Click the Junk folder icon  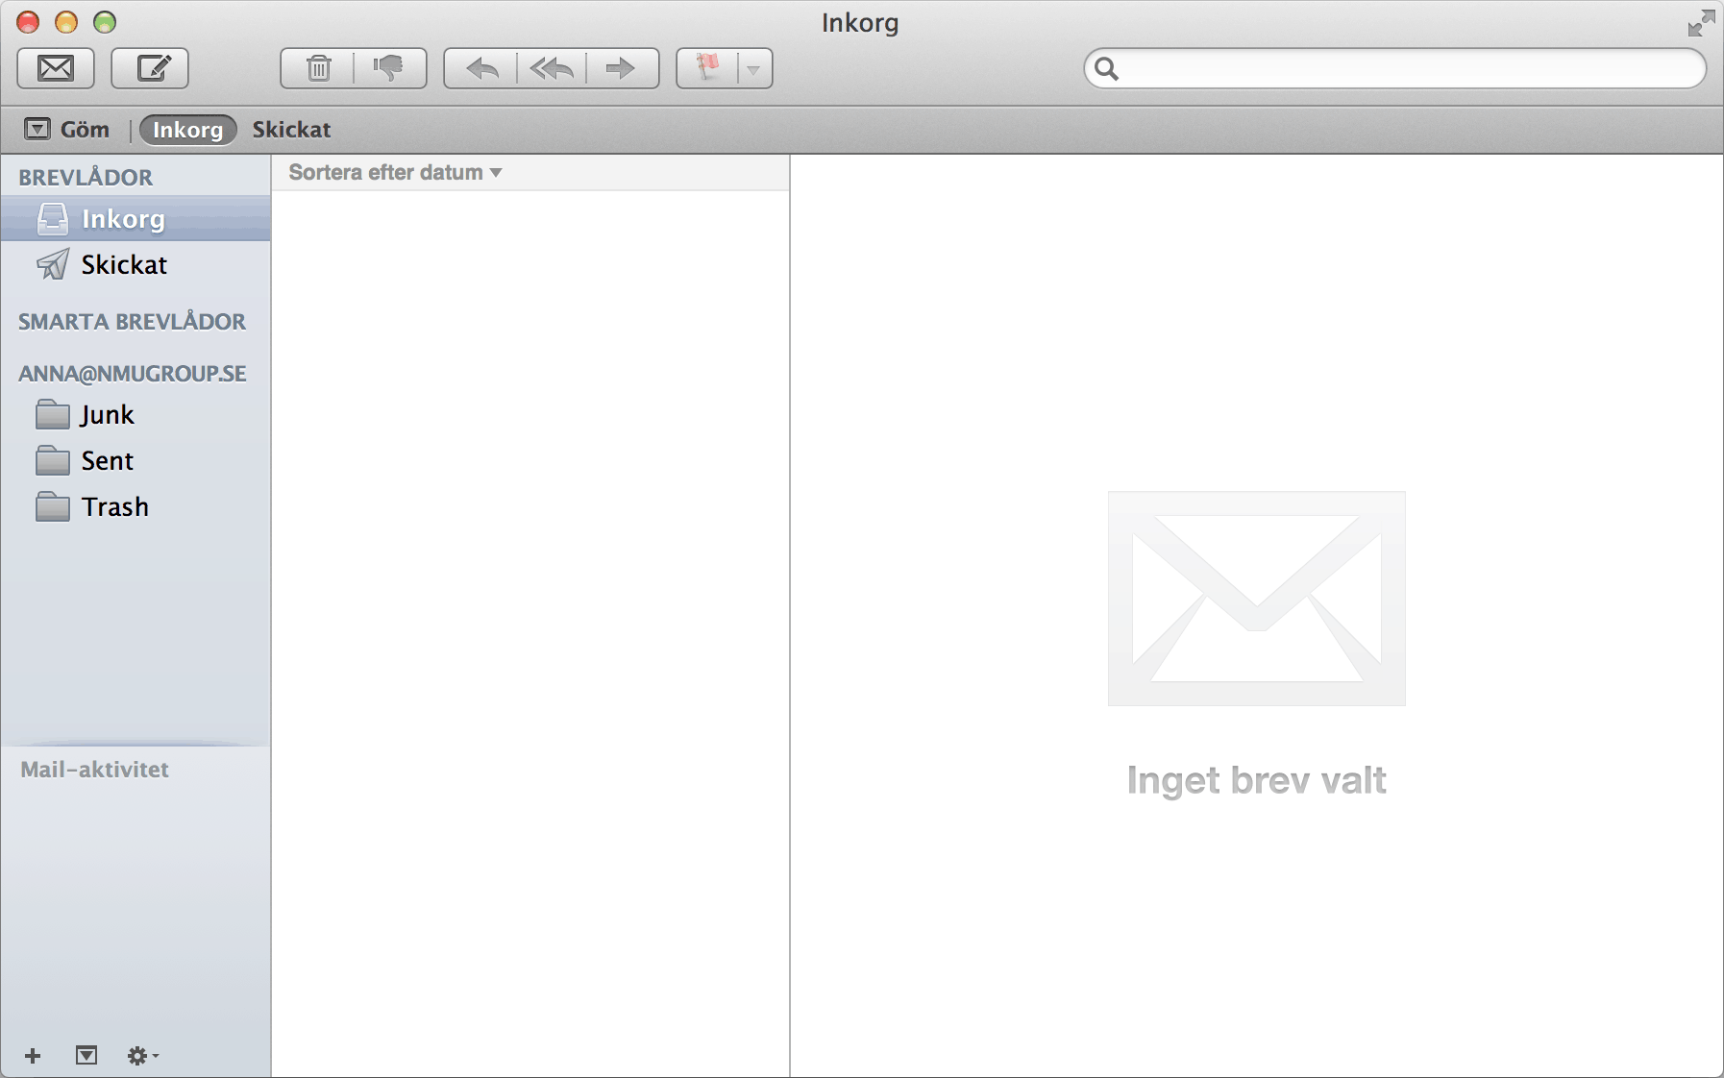click(53, 414)
